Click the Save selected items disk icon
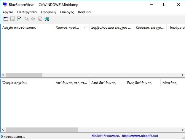Image resolution: width=185 pixels, height=139 pixels. pyautogui.click(x=13, y=19)
